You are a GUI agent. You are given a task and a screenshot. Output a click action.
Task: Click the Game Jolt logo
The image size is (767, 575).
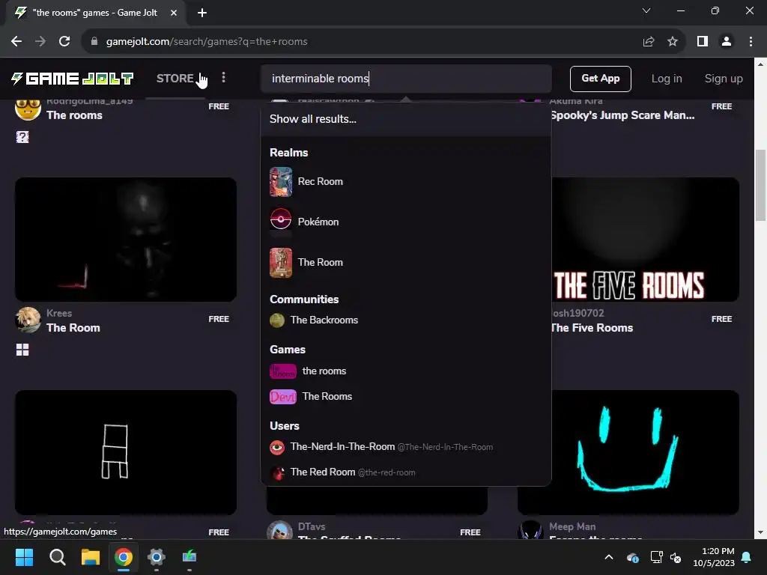tap(73, 78)
